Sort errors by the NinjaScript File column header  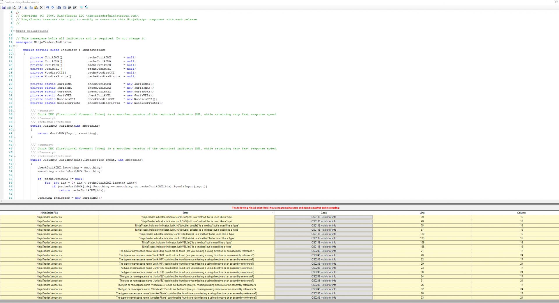[49, 213]
